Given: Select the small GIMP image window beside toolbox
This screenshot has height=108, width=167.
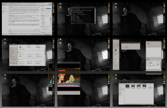Looking at the screenshot, I should pos(131,46).
